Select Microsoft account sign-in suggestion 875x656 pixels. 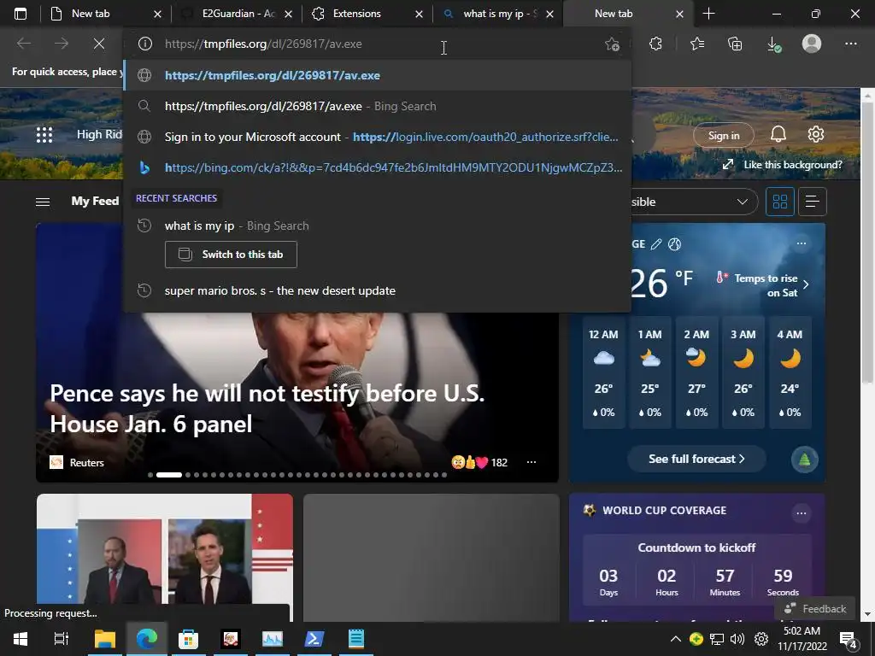pyautogui.click(x=377, y=137)
